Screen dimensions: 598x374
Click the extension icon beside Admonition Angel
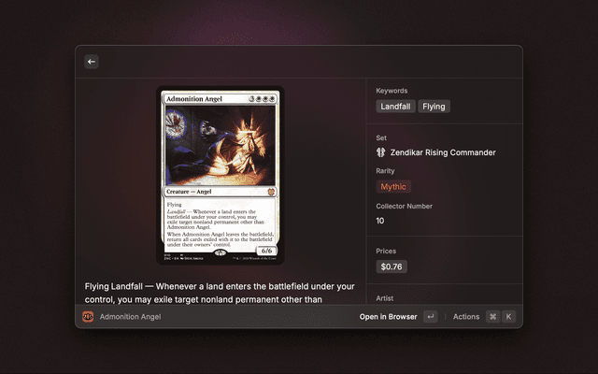(x=89, y=317)
